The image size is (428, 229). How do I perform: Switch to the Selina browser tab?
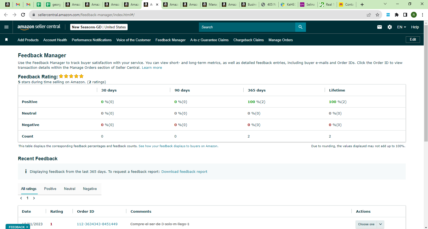308,5
